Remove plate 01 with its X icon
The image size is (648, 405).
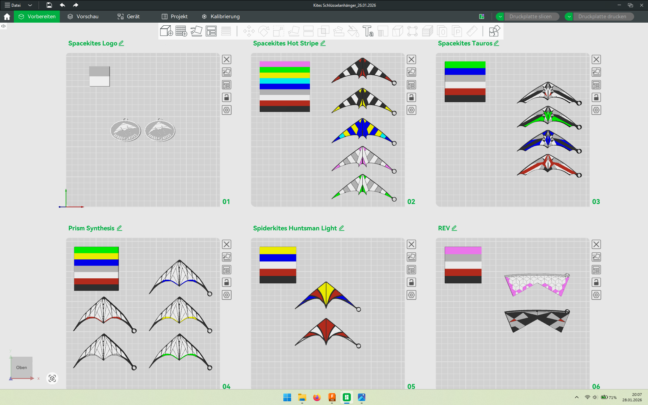point(227,59)
